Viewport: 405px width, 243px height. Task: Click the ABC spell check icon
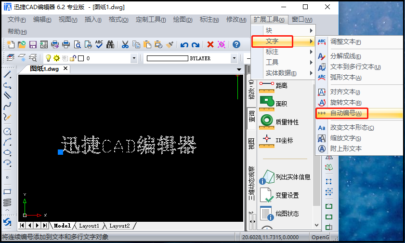[99, 44]
